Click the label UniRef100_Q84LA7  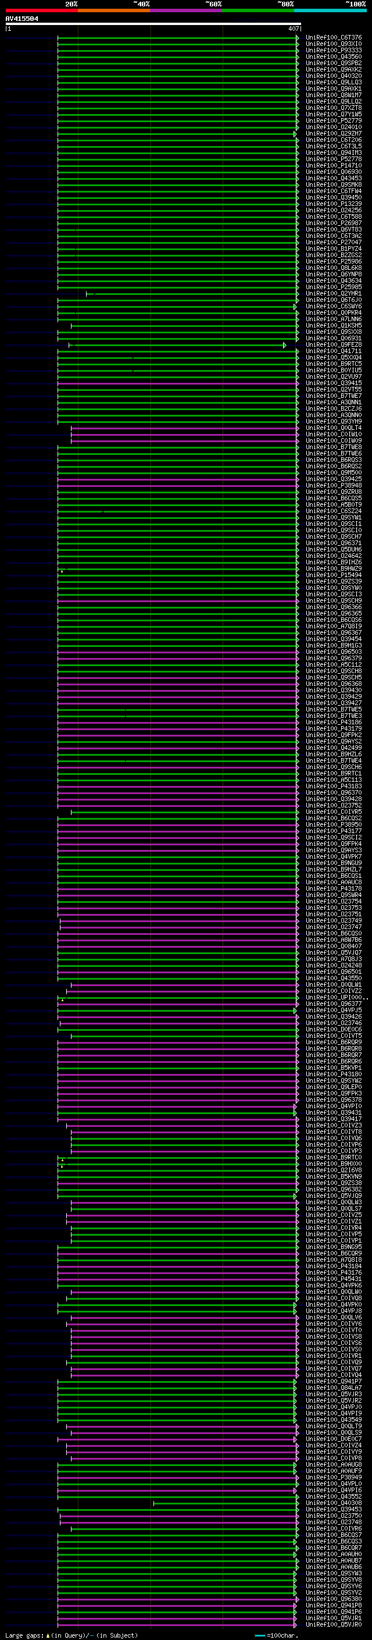[x=334, y=1388]
